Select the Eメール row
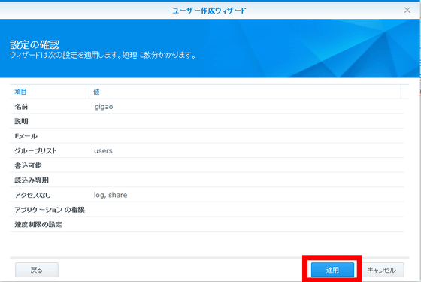The width and height of the screenshot is (421, 282). point(207,136)
